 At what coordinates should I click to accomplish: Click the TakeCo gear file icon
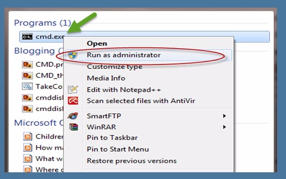(27, 86)
